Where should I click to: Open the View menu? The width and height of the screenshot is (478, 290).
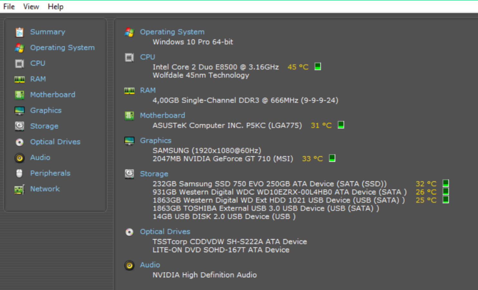click(31, 6)
